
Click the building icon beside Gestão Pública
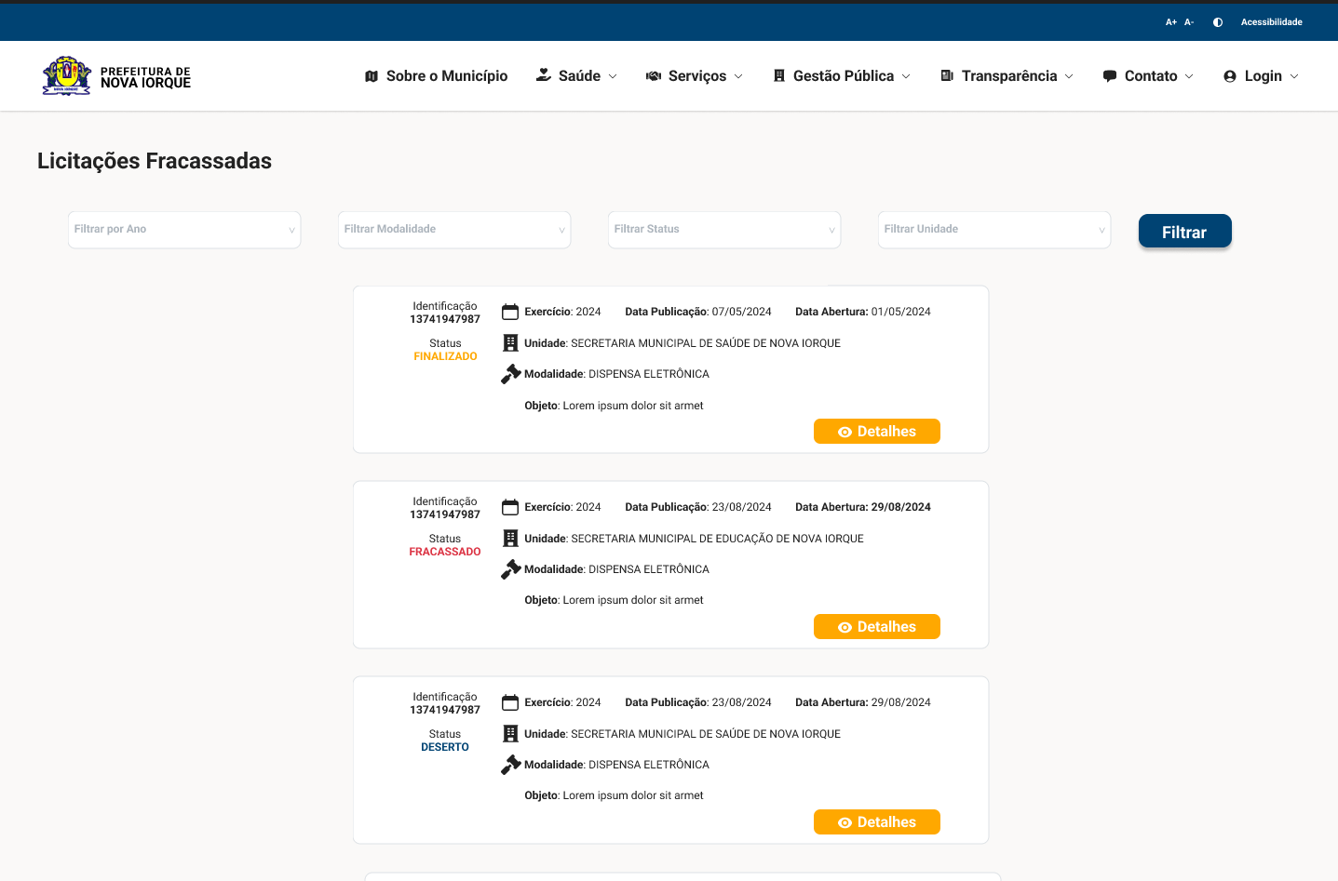[779, 76]
